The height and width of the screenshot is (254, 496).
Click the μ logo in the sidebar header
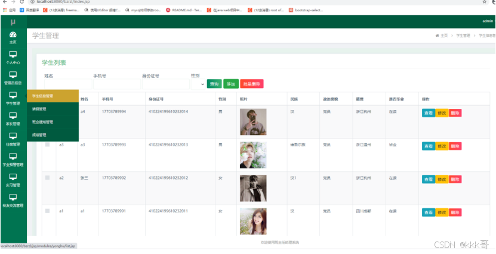coord(13,22)
